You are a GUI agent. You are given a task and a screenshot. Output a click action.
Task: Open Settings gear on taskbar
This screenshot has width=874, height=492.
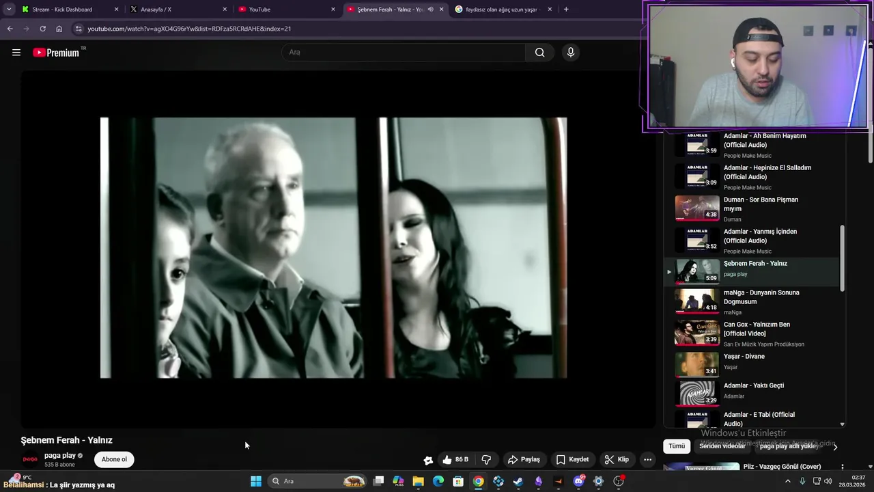(x=599, y=481)
